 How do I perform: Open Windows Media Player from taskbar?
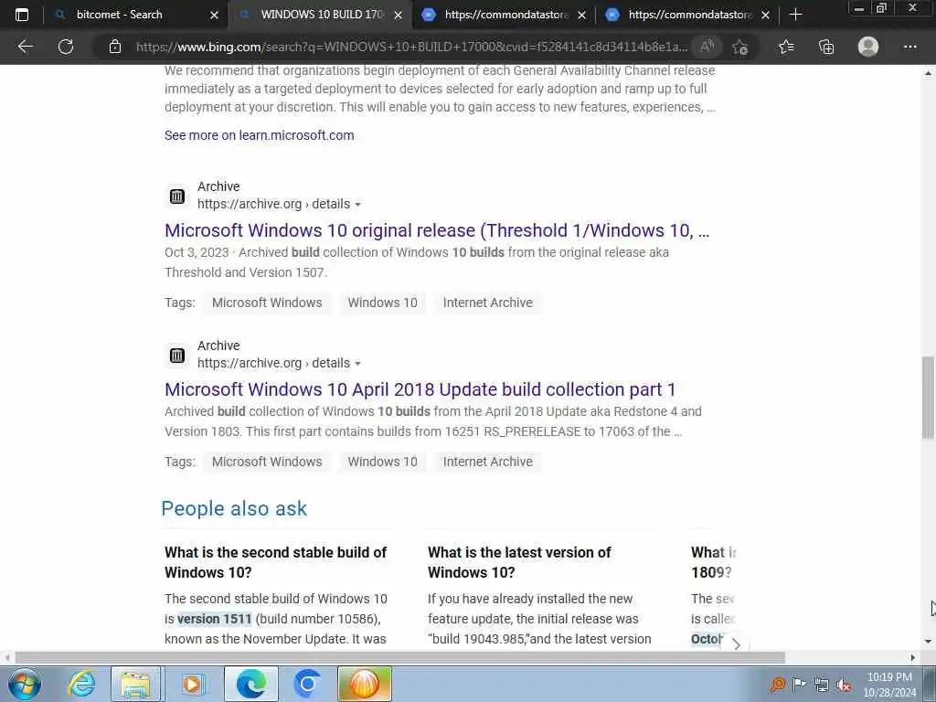pyautogui.click(x=192, y=684)
